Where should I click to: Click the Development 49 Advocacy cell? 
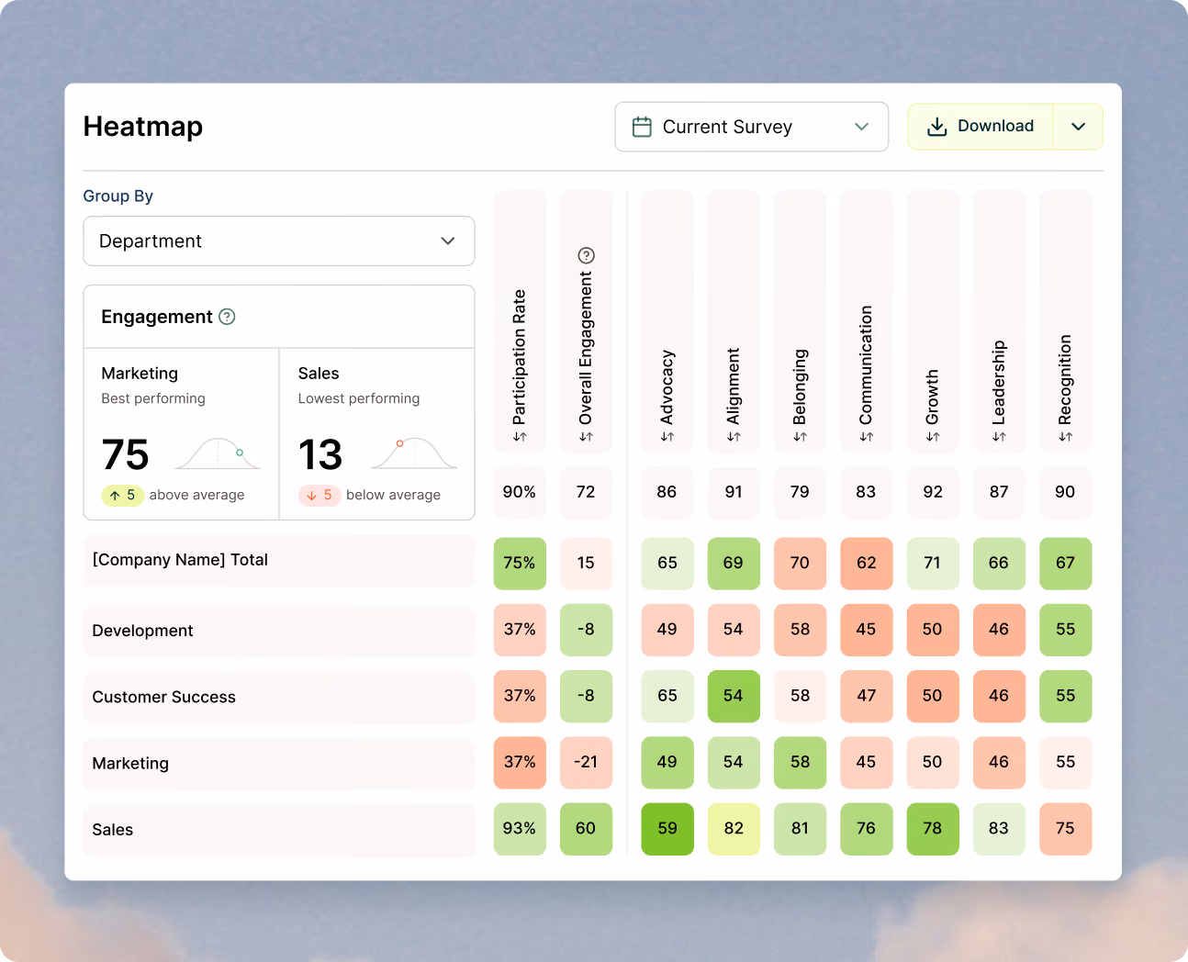pyautogui.click(x=667, y=630)
